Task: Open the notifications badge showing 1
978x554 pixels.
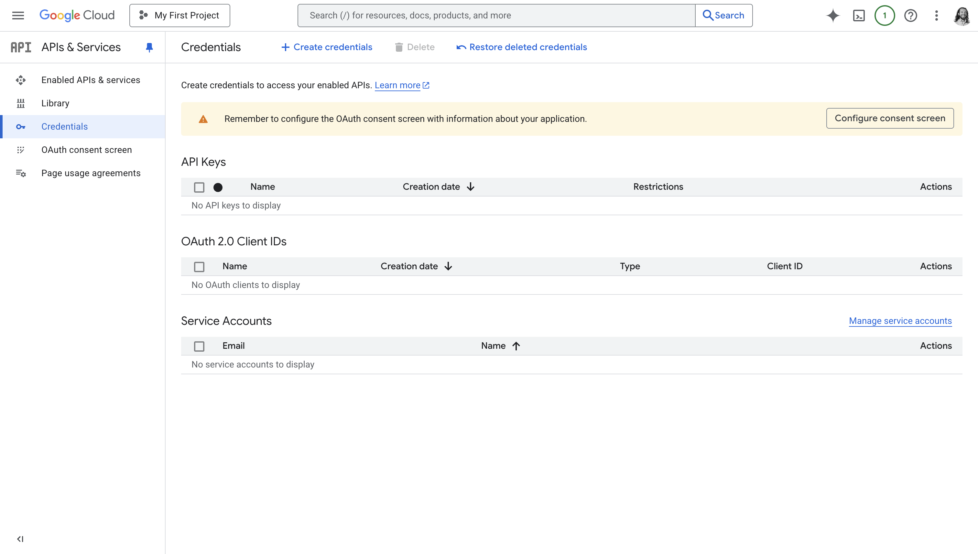Action: pos(884,15)
